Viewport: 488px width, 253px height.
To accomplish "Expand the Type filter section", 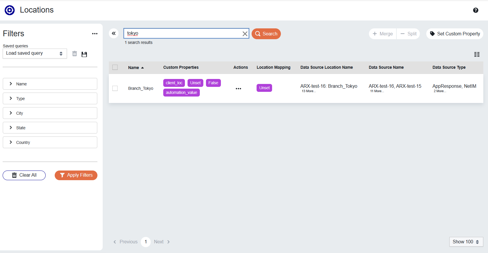I will 50,99.
